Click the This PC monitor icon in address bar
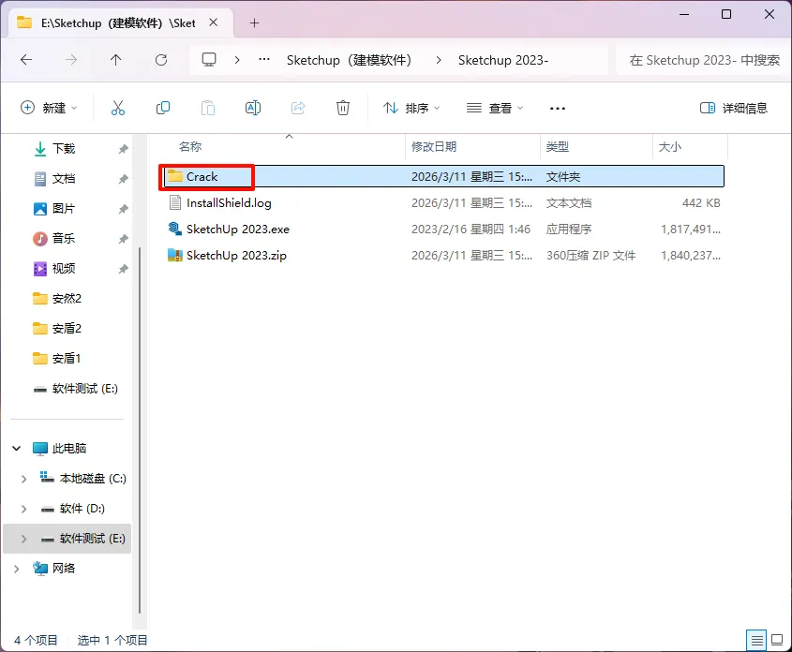 click(x=209, y=60)
